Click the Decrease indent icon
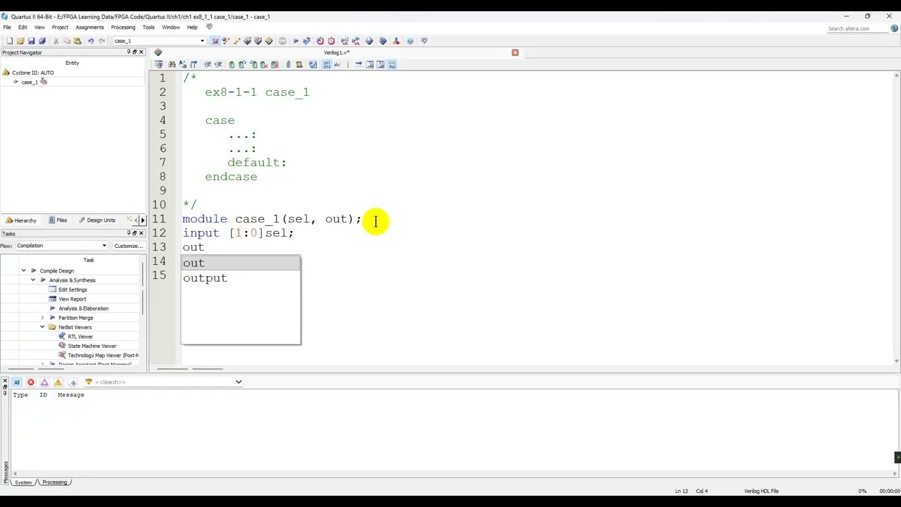This screenshot has height=507, width=901. coord(218,64)
